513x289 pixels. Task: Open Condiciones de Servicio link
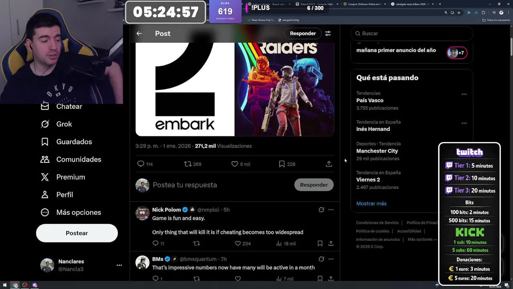point(378,223)
